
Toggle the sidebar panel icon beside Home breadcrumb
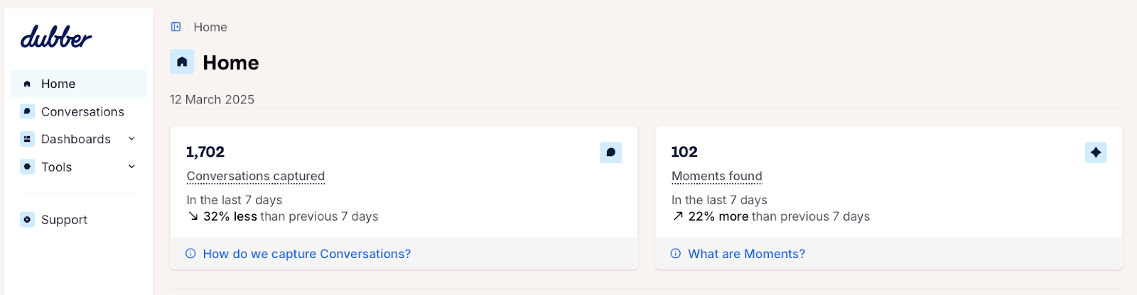176,27
